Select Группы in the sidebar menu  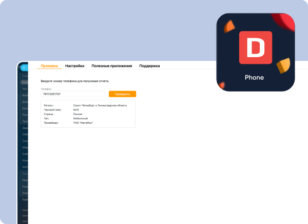coord(25,121)
